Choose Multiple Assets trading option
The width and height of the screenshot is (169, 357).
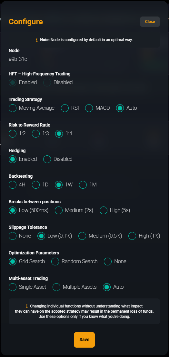tap(56, 287)
